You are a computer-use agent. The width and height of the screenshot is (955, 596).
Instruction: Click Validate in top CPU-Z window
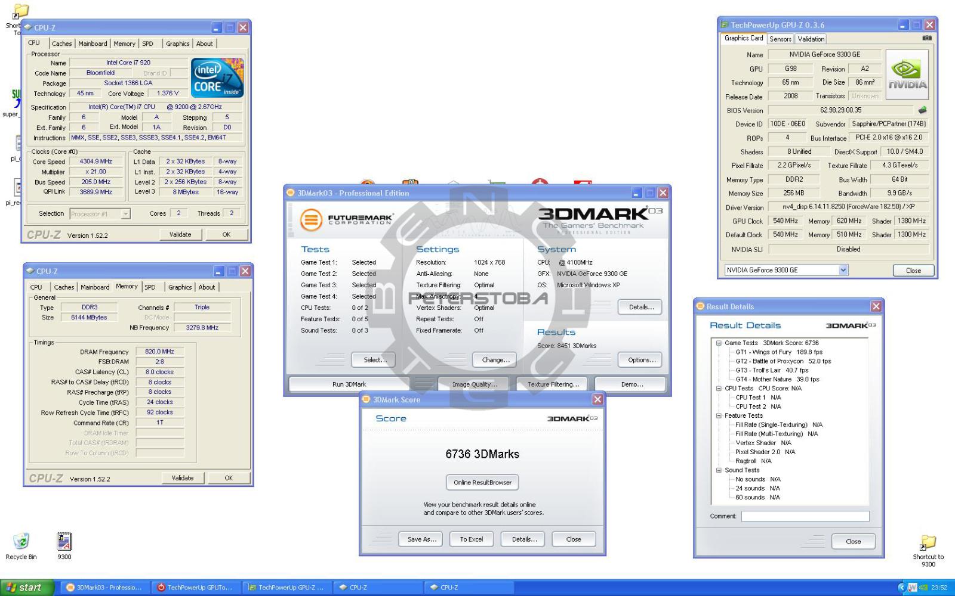(180, 235)
